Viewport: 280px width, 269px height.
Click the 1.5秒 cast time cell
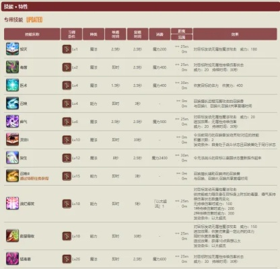tap(116, 85)
